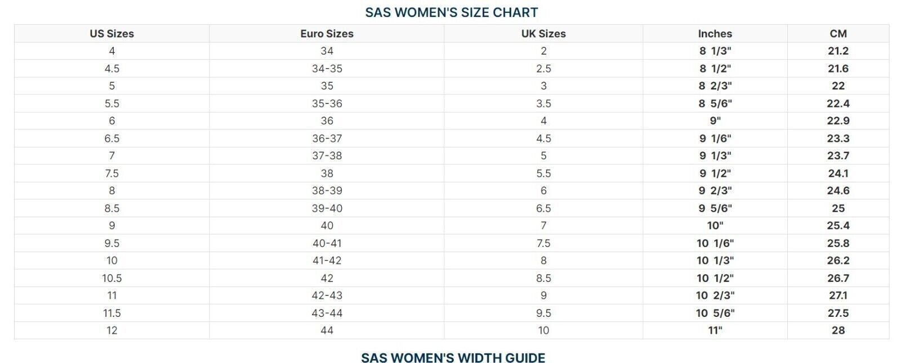
Task: Click the 23.3 CM value
Action: (x=838, y=138)
